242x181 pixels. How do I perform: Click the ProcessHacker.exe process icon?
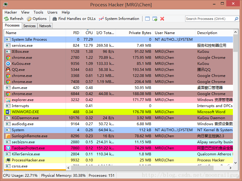pos(8,160)
